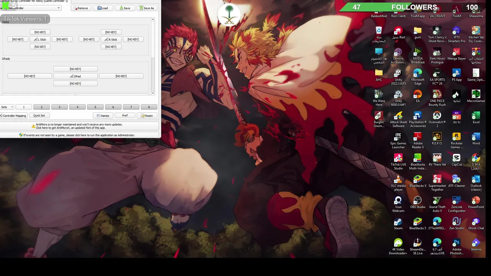Open the TikTok LIVE Studio desktop shortcut
Image resolution: width=491 pixels, height=276 pixels.
click(398, 162)
